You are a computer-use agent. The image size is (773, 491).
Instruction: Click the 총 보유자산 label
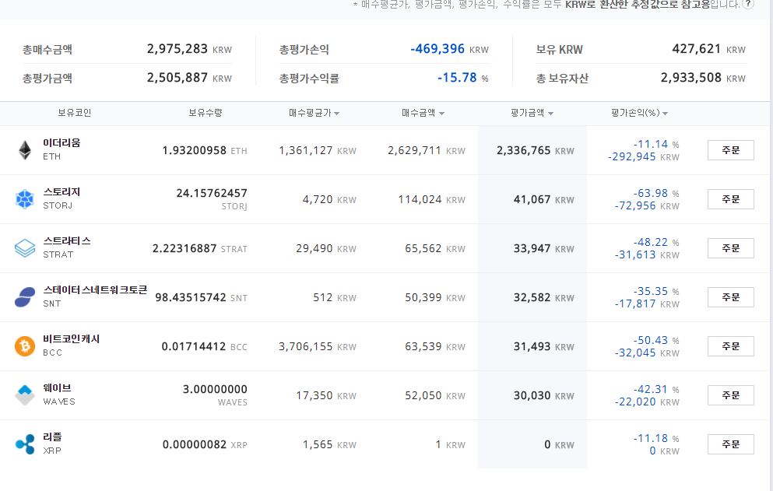coord(563,79)
